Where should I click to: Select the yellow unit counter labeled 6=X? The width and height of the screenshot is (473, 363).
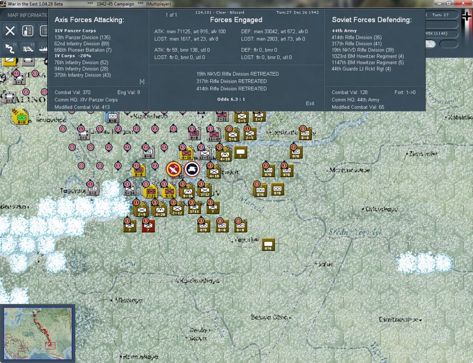[x=169, y=191]
